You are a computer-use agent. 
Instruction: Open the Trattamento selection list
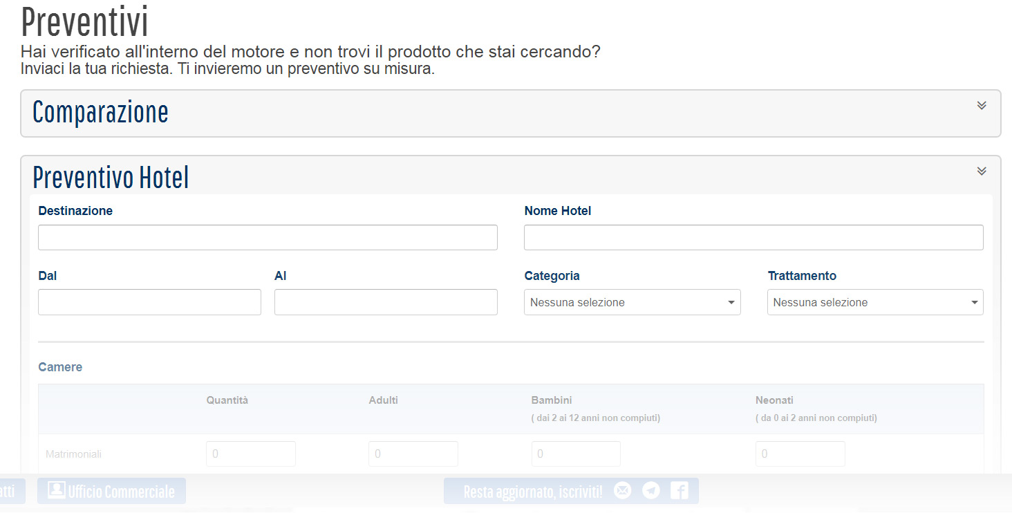tap(875, 302)
